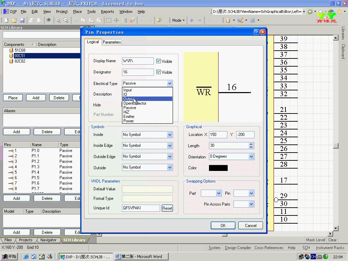Screen dimensions: 348x261
Task: Open favorites with the star icon
Action: pyautogui.click(x=340, y=11)
